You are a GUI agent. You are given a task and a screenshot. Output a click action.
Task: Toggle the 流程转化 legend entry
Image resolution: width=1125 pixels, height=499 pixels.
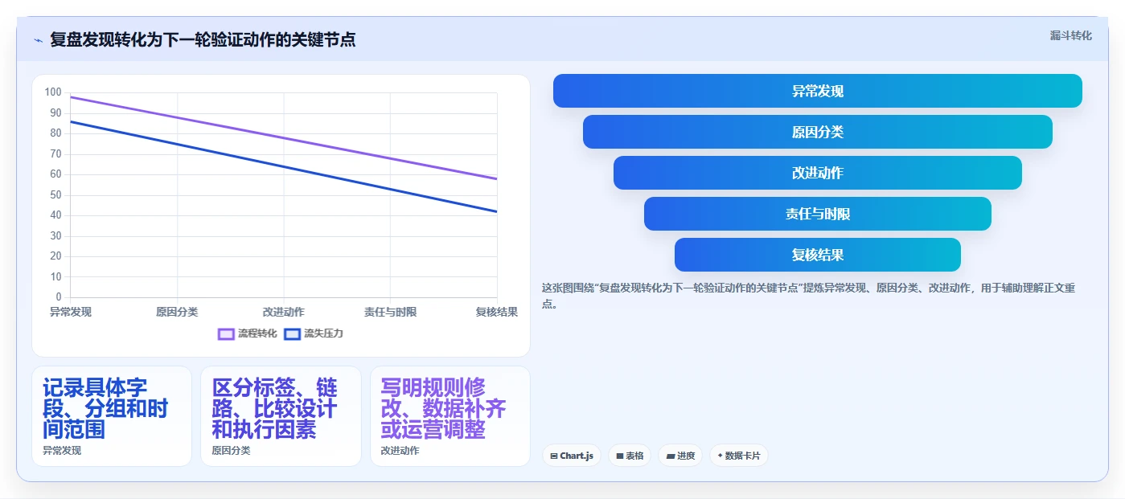pyautogui.click(x=248, y=333)
